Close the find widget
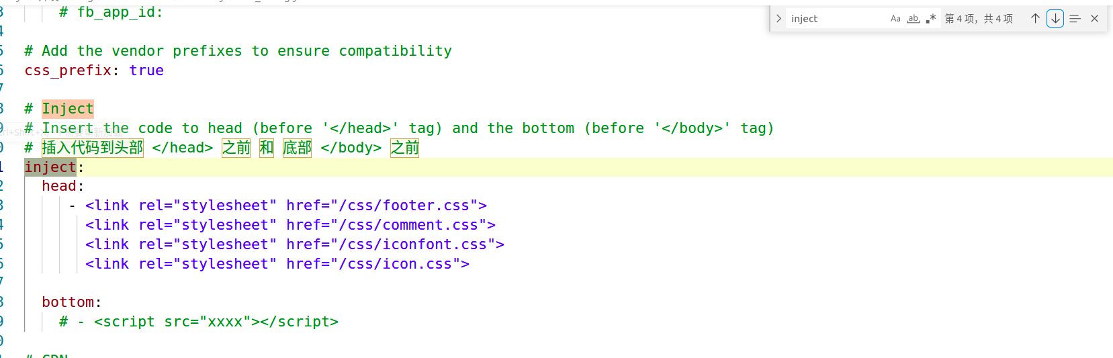This screenshot has height=358, width=1113. 1094,19
